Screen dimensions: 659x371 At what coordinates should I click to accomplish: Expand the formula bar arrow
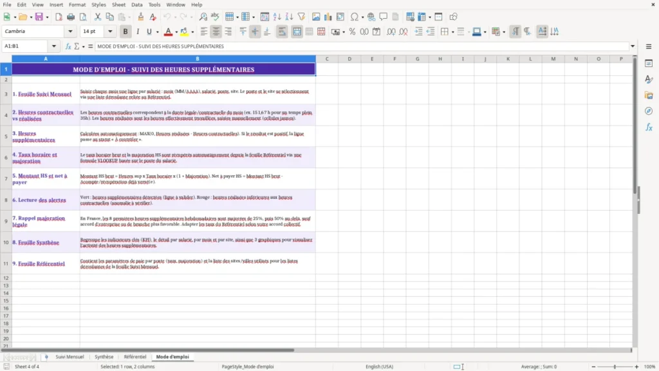[633, 46]
